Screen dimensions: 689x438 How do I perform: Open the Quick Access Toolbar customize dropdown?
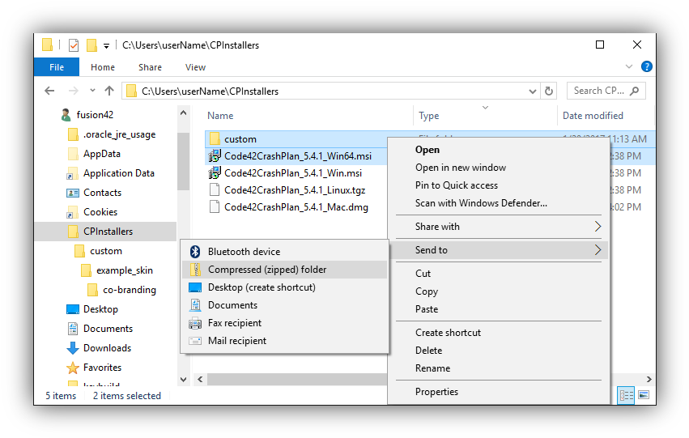click(106, 45)
